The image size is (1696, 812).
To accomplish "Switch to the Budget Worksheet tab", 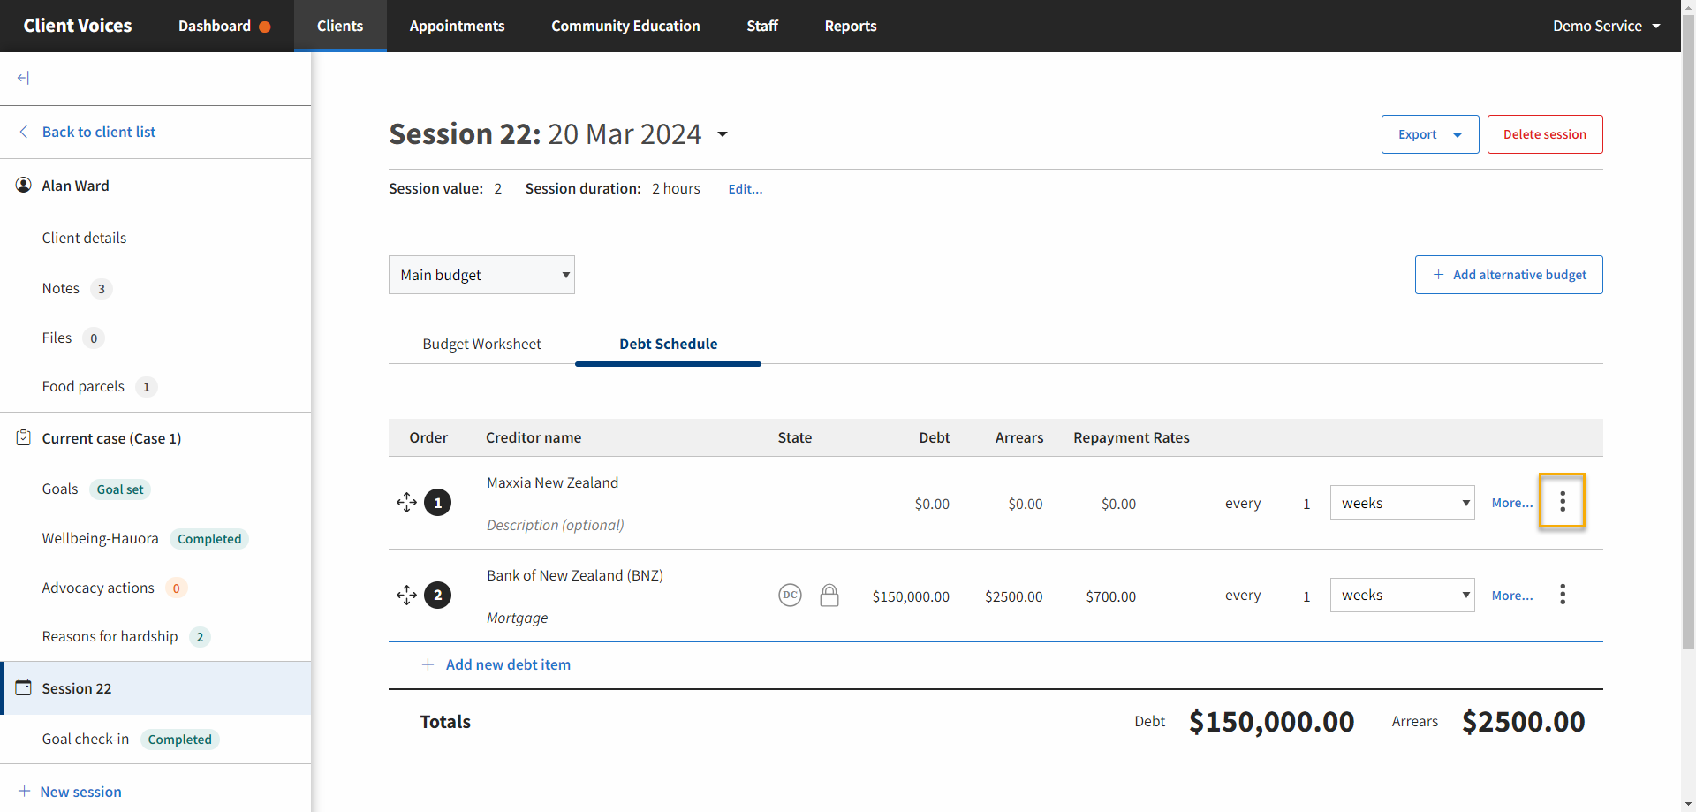I will (481, 344).
